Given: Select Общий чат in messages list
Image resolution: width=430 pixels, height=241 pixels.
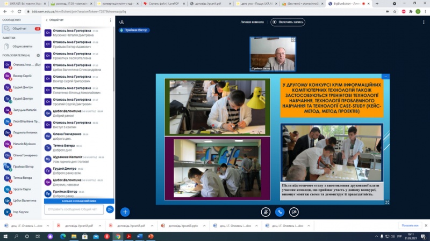Looking at the screenshot, I should pos(19,28).
